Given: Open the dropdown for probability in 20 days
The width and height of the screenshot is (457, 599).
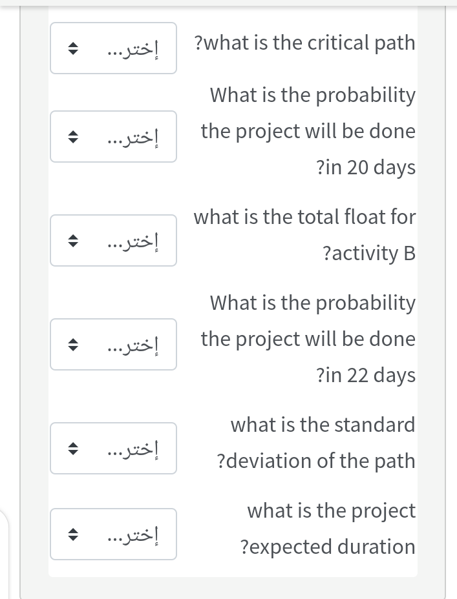Looking at the screenshot, I should click(x=113, y=136).
